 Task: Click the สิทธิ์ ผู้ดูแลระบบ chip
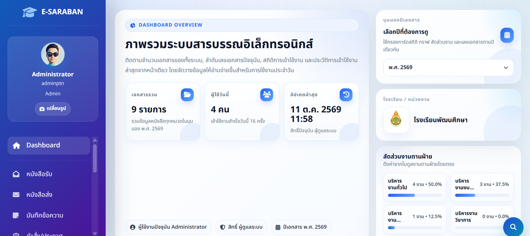[241, 227]
